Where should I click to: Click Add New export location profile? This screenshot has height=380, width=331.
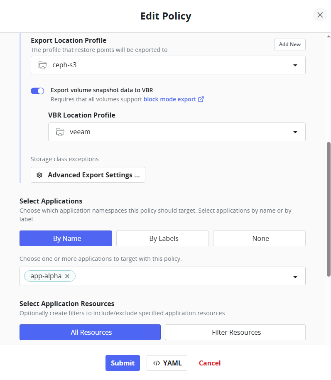tap(289, 44)
